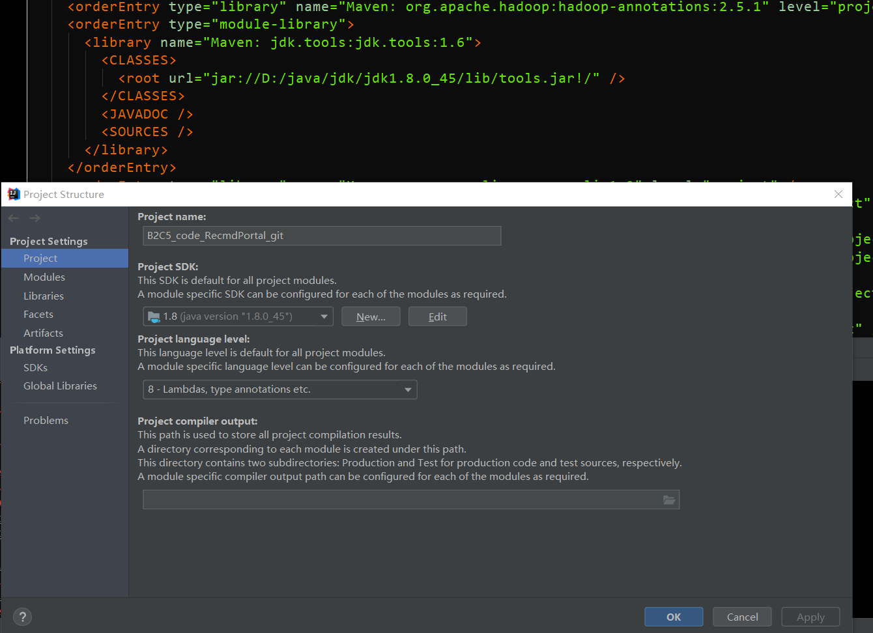Click the closing CLASSES tag in editor

143,96
